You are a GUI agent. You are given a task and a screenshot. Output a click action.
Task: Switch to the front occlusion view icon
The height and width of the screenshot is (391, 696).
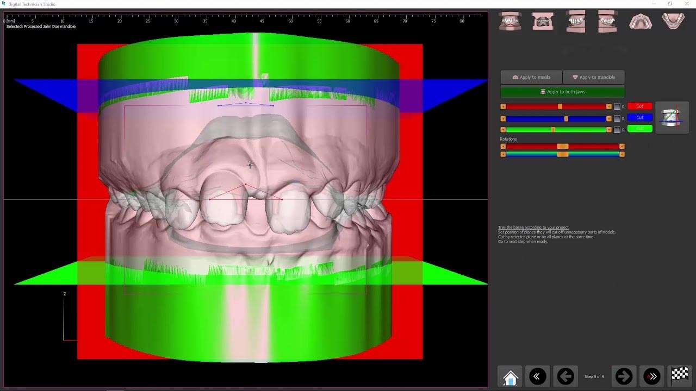pyautogui.click(x=510, y=22)
